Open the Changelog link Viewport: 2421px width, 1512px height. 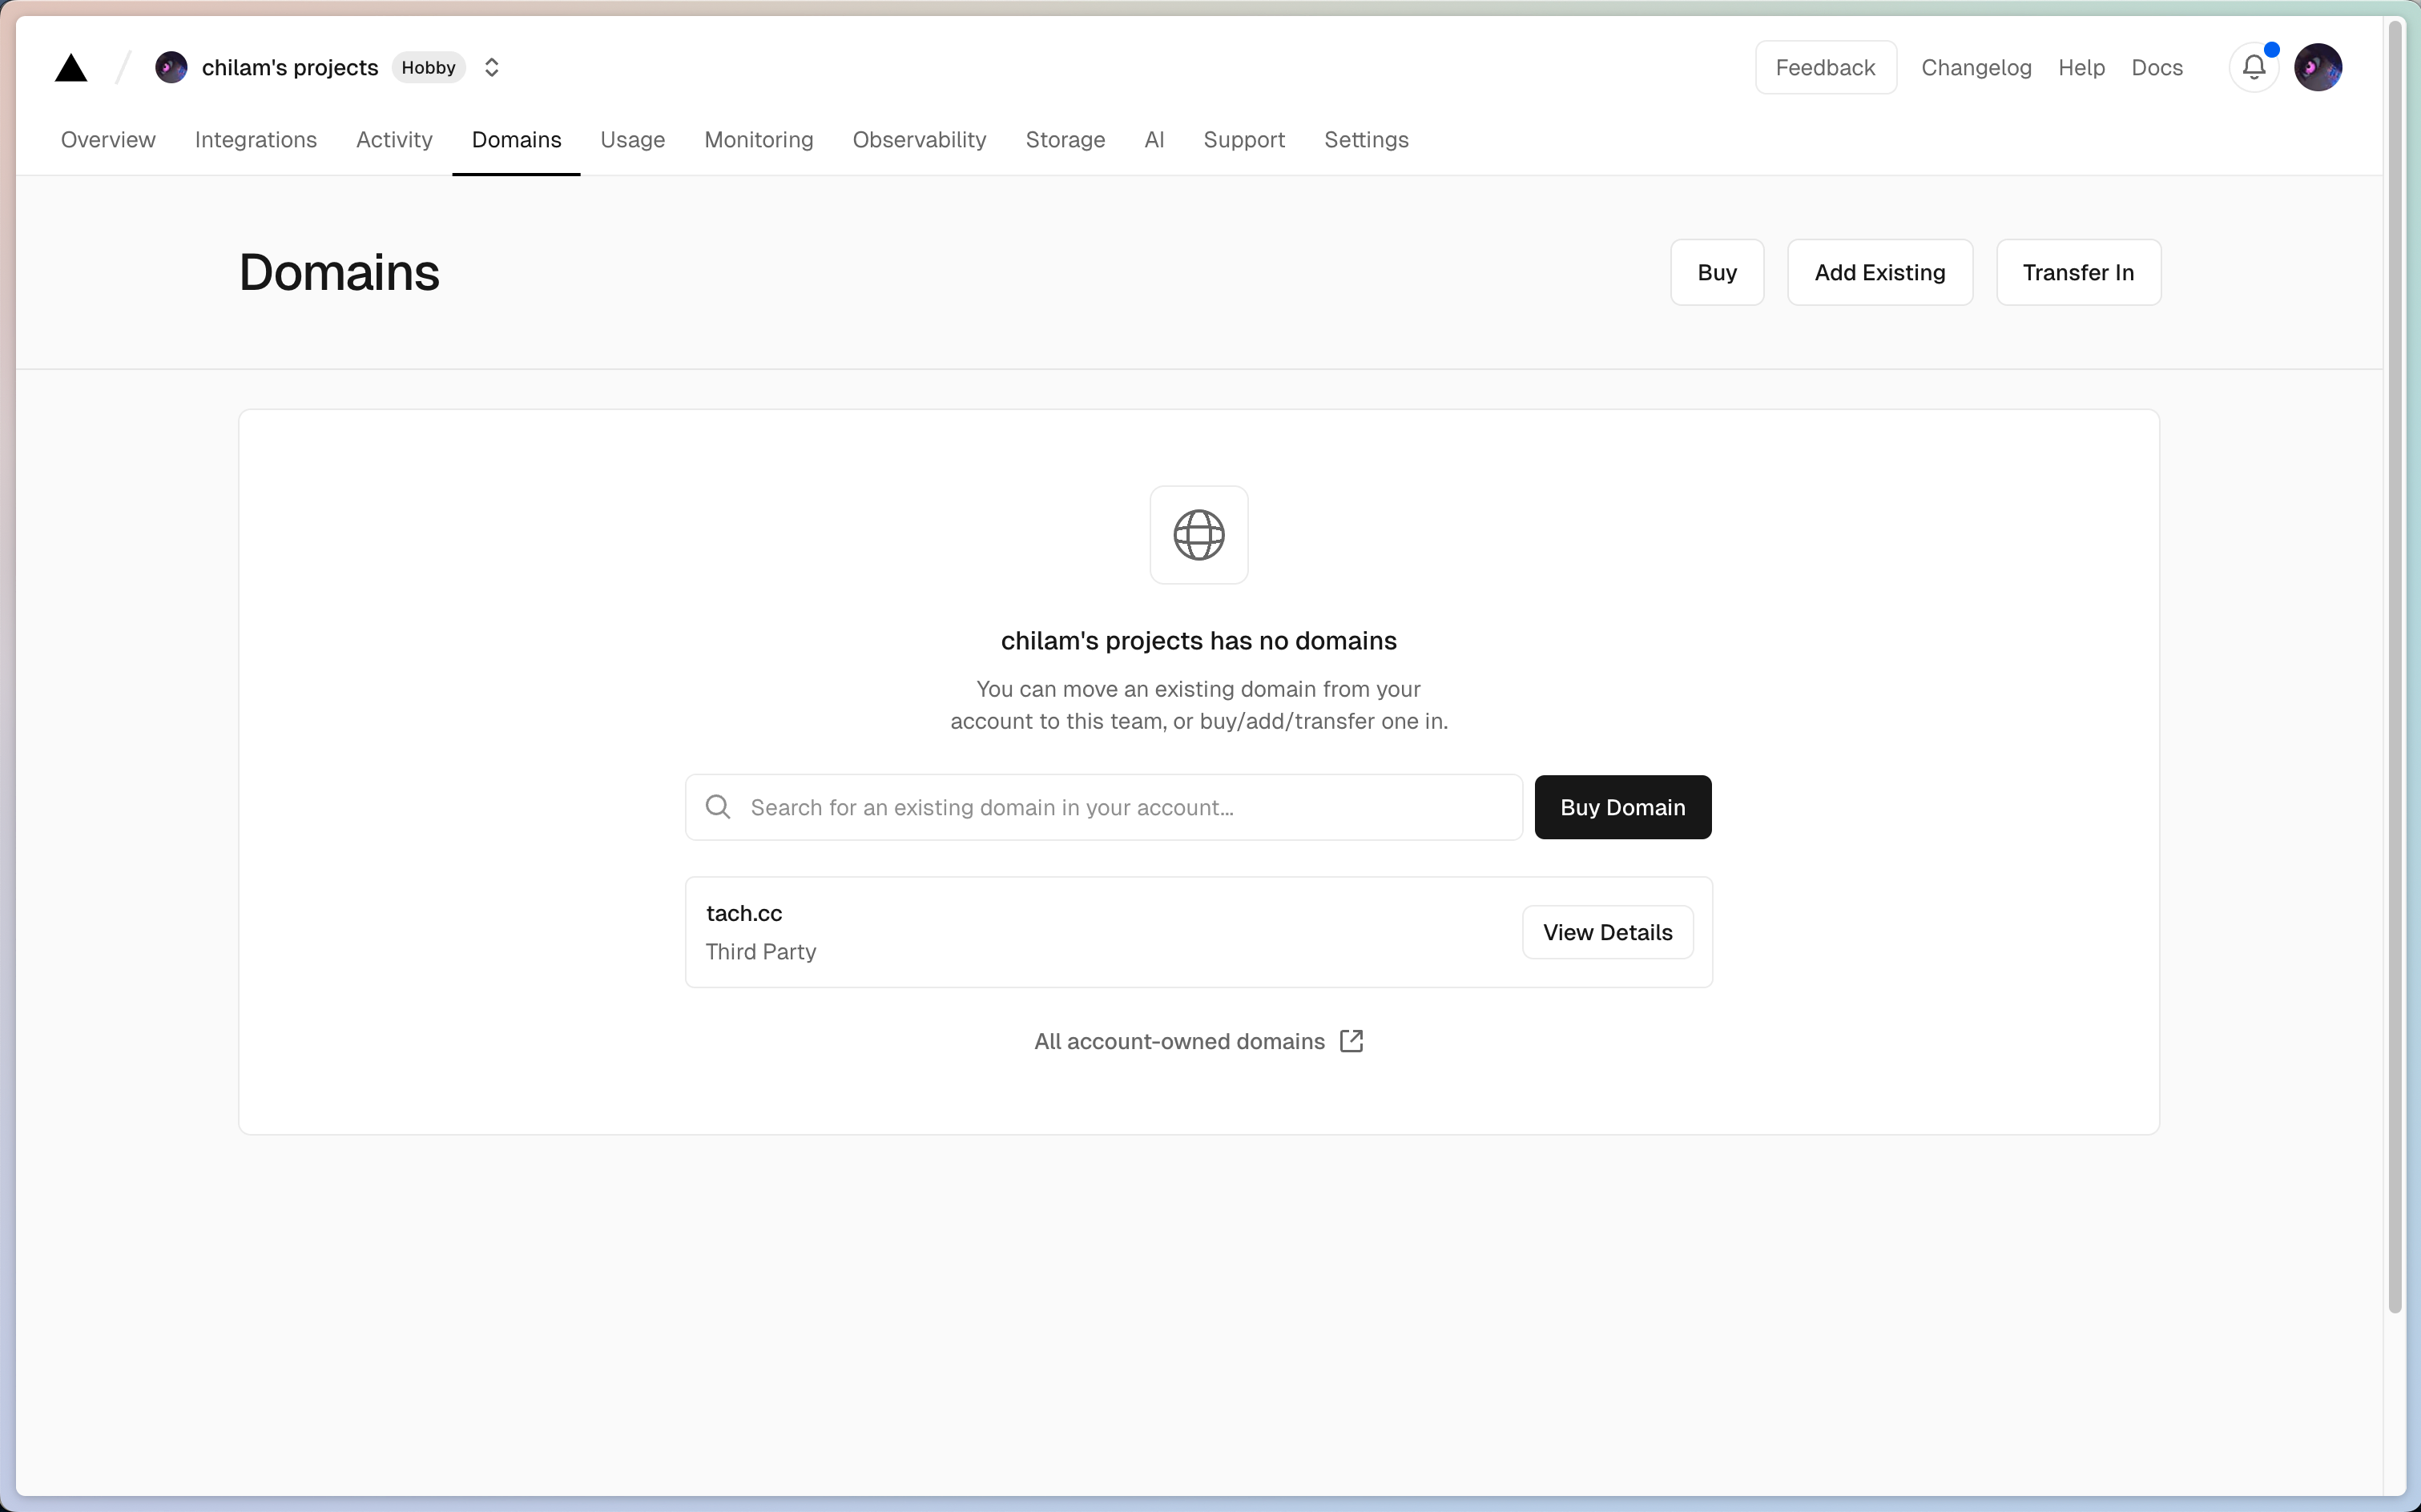(x=1976, y=67)
